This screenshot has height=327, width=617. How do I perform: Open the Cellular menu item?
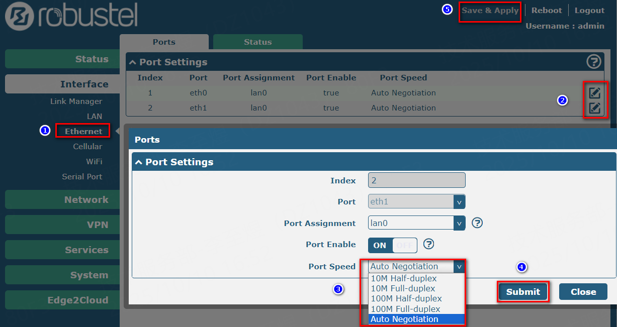pos(87,147)
